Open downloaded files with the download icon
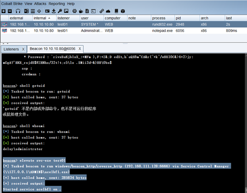This screenshot has width=247, height=193. point(54,11)
